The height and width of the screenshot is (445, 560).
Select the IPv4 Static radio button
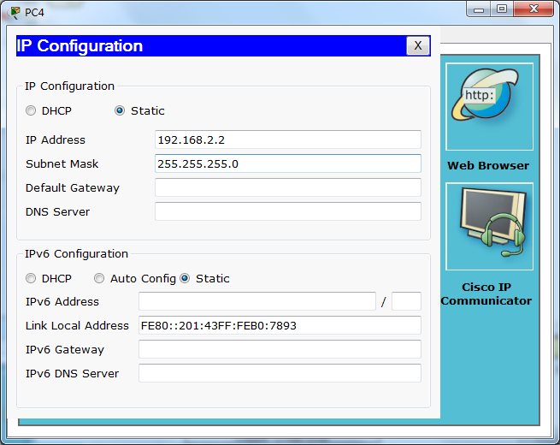tap(120, 110)
